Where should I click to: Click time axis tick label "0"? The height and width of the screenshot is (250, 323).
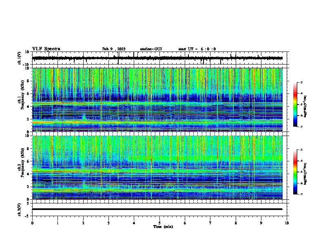[x=32, y=223]
